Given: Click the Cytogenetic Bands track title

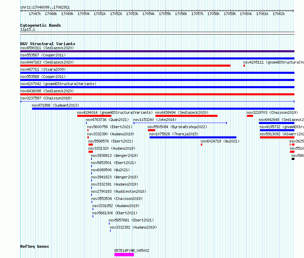Looking at the screenshot, I should [x=41, y=25].
